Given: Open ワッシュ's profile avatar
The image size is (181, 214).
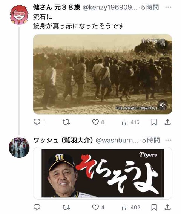Looking at the screenshot, I should [19, 147].
